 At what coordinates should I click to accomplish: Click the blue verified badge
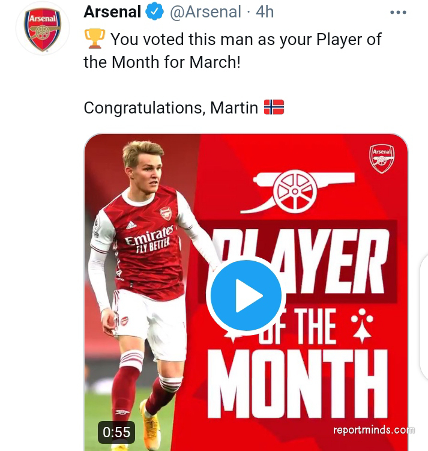point(155,11)
